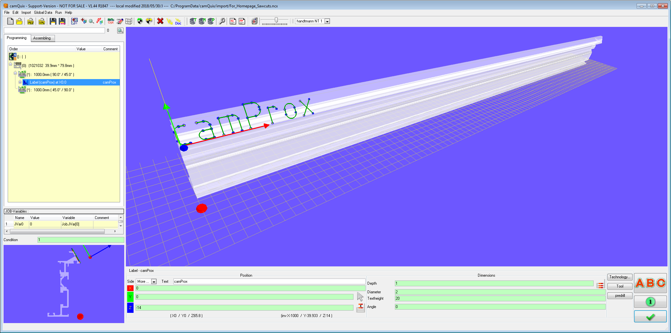Click the grid table toolbar icon

(x=129, y=21)
